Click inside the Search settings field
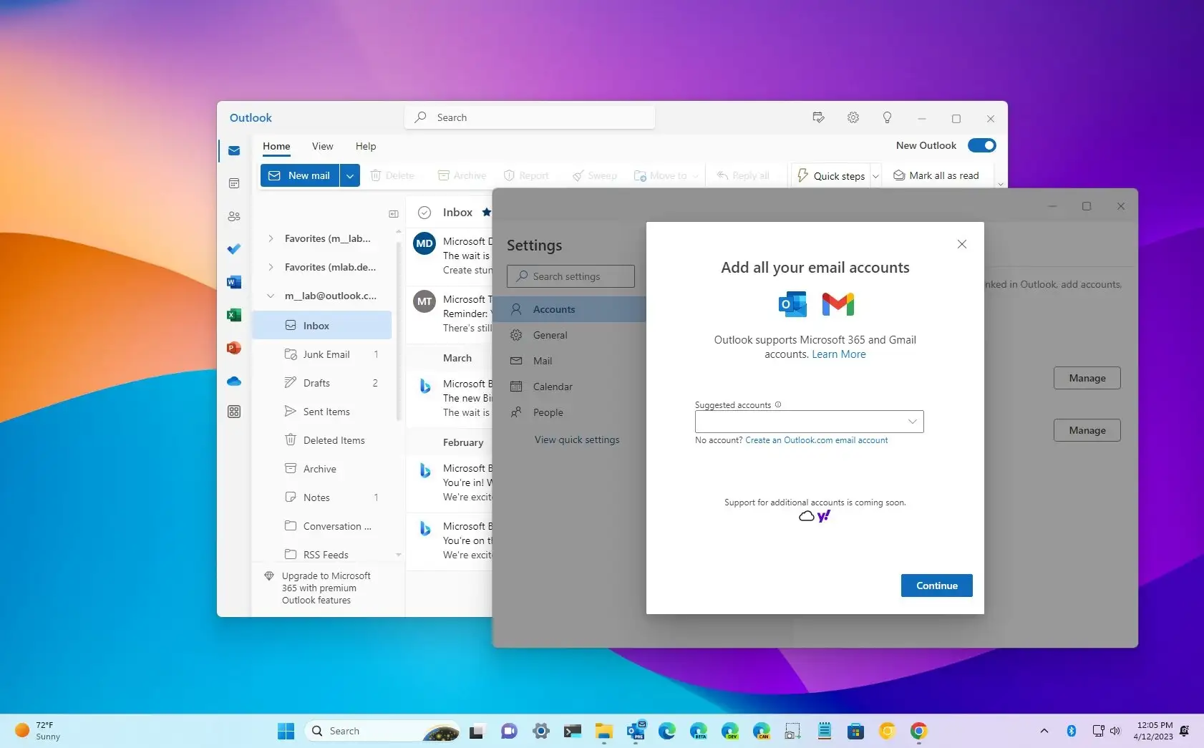The width and height of the screenshot is (1204, 748). click(571, 276)
